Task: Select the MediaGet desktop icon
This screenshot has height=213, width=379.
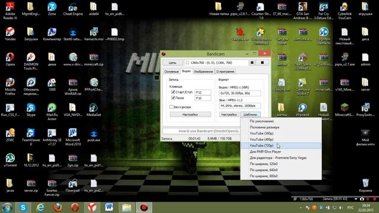Action: pyautogui.click(x=94, y=110)
